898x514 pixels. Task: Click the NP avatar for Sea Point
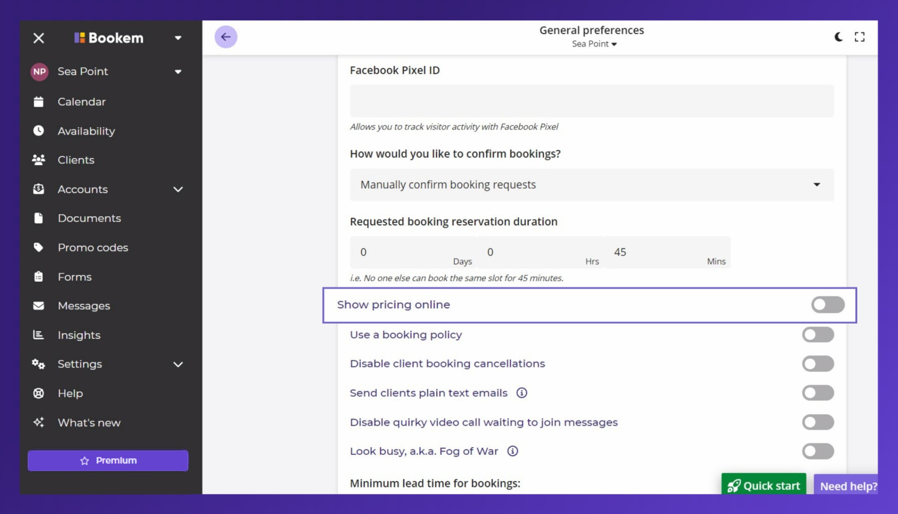[39, 71]
